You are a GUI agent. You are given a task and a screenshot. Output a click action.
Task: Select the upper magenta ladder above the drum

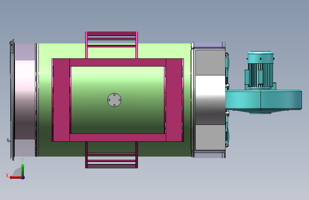pyautogui.click(x=112, y=45)
